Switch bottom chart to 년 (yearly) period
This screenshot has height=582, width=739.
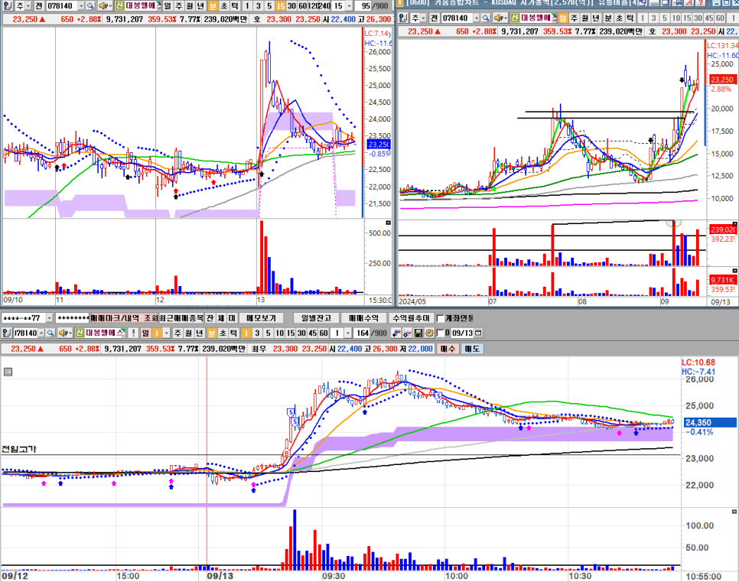(200, 333)
